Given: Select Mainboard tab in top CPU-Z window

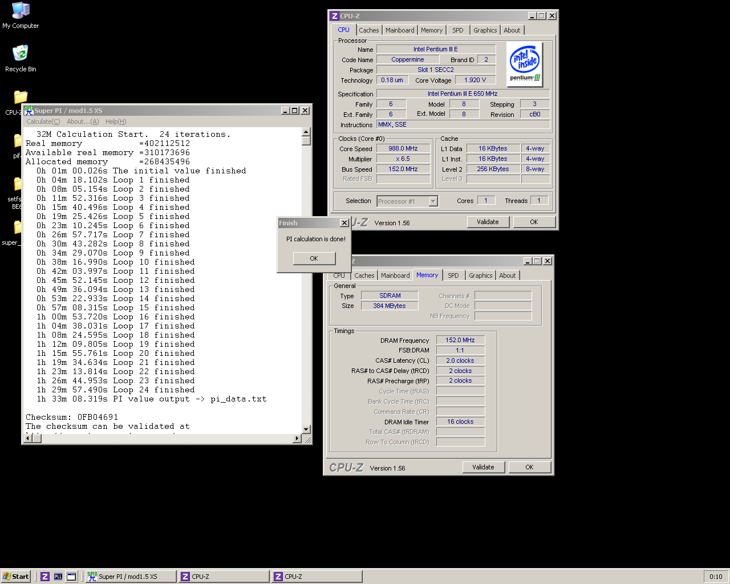Looking at the screenshot, I should [400, 30].
